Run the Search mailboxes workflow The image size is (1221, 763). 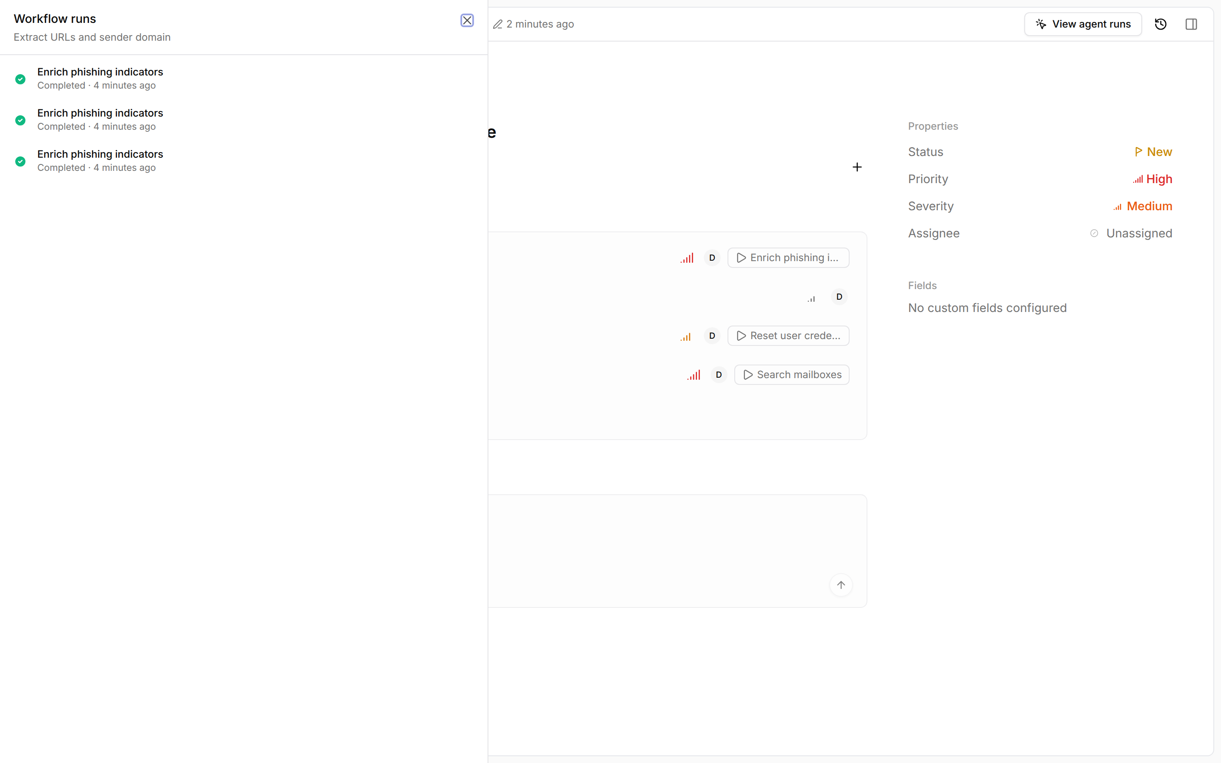point(792,375)
